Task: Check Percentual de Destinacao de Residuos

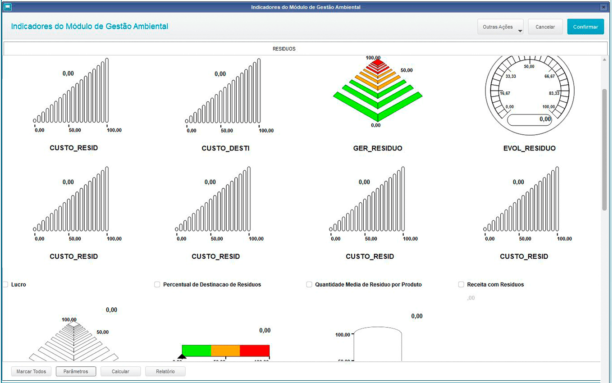Action: (x=157, y=285)
